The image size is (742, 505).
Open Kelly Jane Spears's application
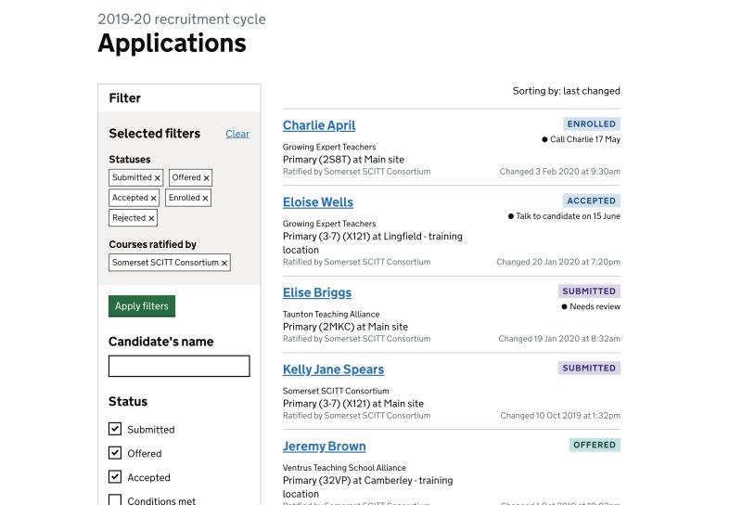pos(333,369)
